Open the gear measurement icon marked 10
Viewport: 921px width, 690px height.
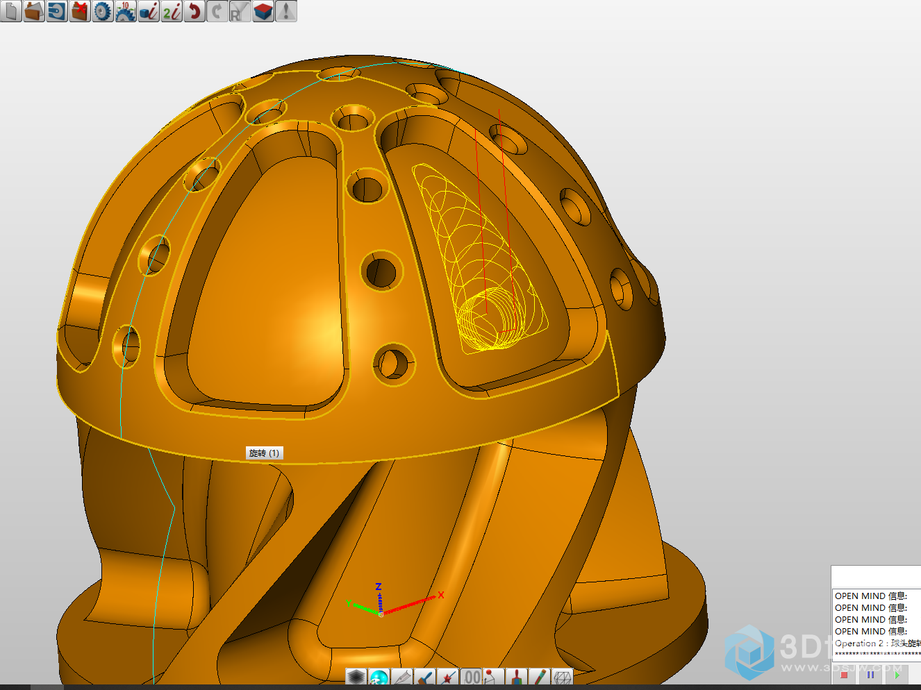click(126, 11)
